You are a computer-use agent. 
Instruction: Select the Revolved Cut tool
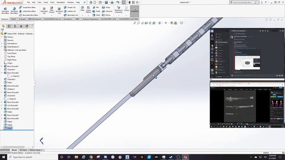tap(59, 11)
